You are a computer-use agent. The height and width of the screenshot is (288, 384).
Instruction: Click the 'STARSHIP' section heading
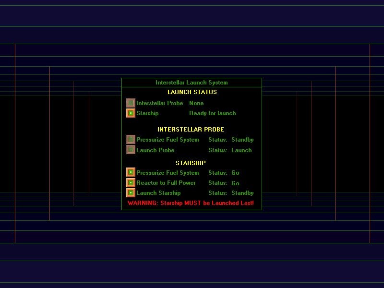point(191,163)
